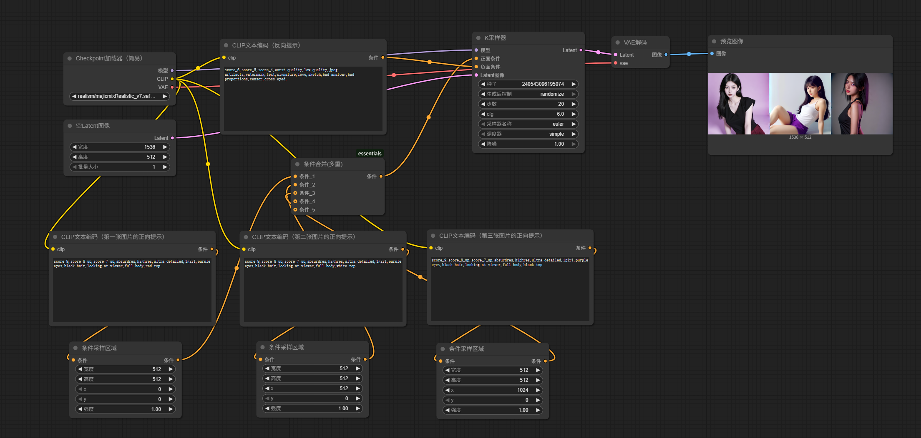
Task: Click the K采样器 node title
Action: pyautogui.click(x=495, y=38)
